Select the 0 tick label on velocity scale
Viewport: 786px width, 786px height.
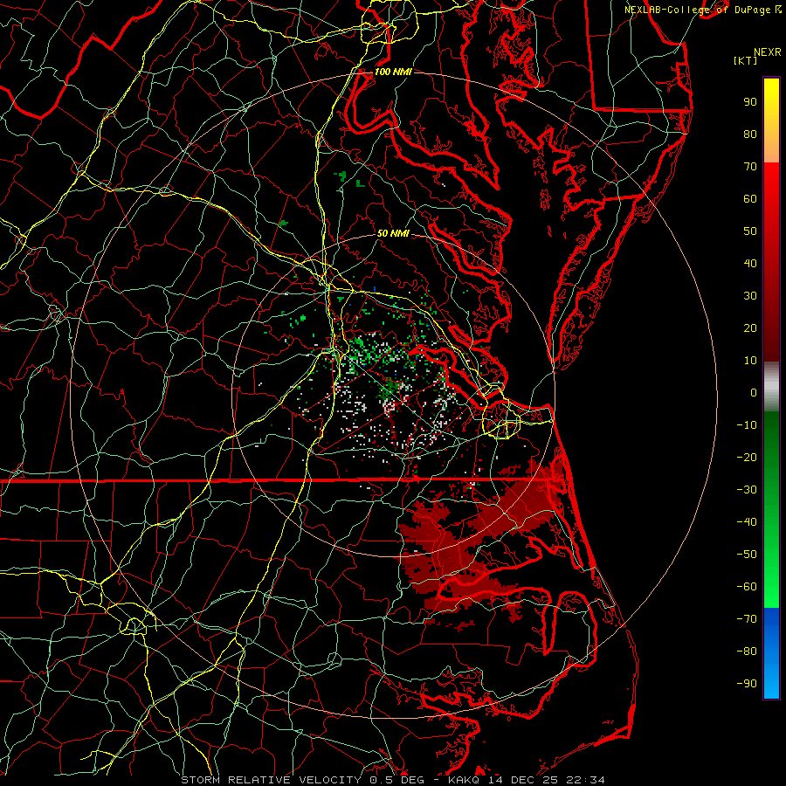754,392
